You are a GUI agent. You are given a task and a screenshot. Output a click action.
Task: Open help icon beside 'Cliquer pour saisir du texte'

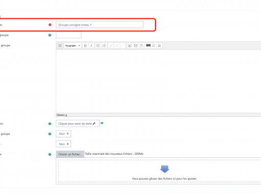50,124
